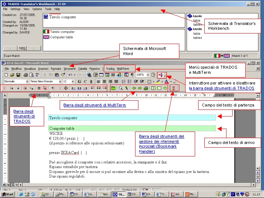Apply the red font color button
The image size is (264, 198).
(x=166, y=82)
